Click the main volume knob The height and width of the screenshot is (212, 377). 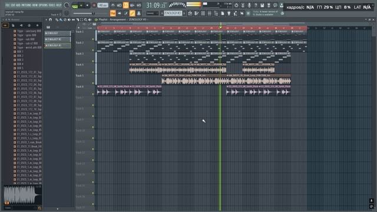click(x=67, y=5)
